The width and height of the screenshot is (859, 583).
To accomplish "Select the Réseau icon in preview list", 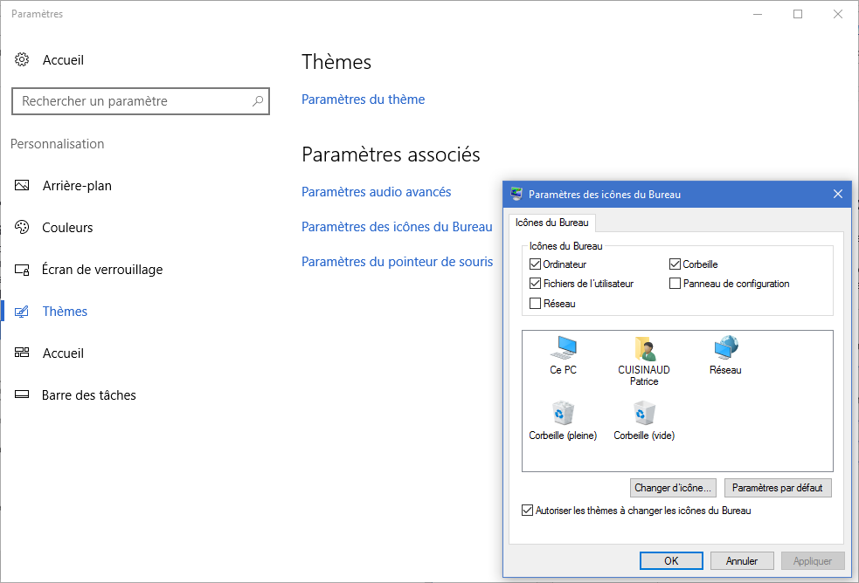I will pyautogui.click(x=725, y=349).
